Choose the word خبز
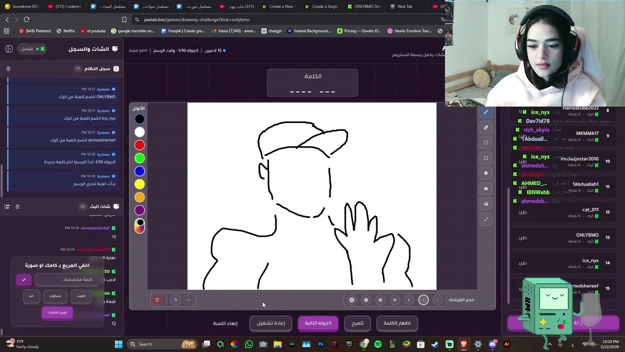This screenshot has height=352, width=625. [31, 296]
